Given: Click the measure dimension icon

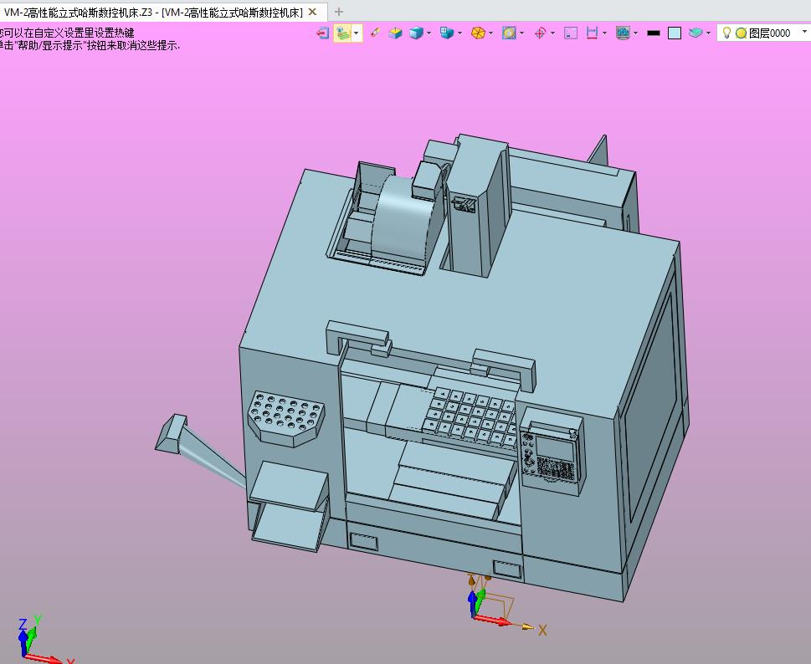Looking at the screenshot, I should (x=592, y=33).
